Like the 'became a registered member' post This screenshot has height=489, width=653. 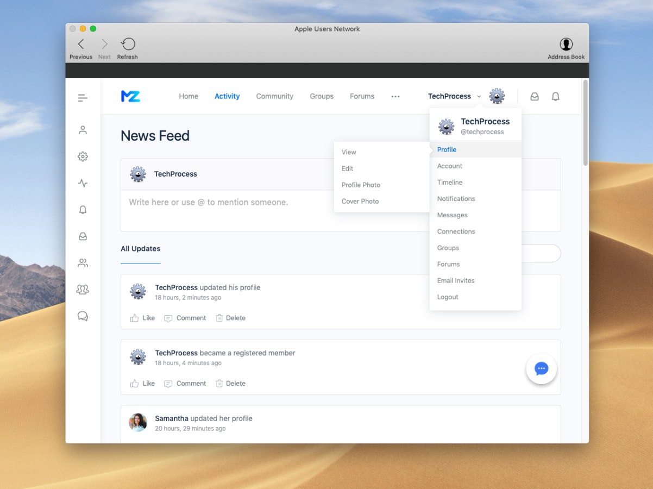tap(142, 383)
